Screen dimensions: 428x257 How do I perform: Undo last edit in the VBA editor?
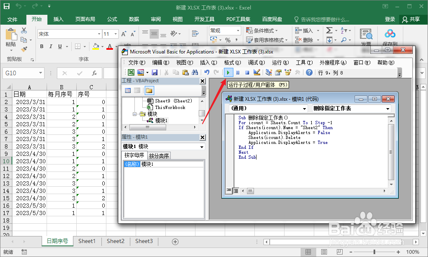(207, 72)
